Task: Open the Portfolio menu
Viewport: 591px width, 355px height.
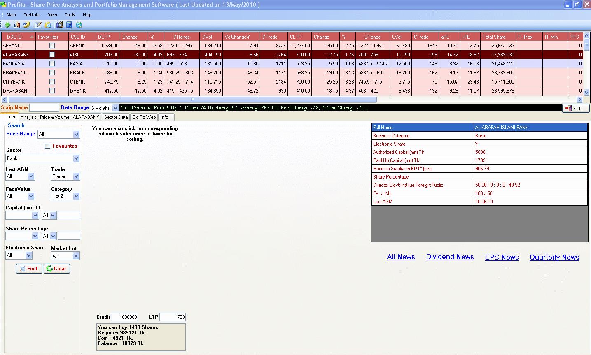Action: pyautogui.click(x=32, y=15)
